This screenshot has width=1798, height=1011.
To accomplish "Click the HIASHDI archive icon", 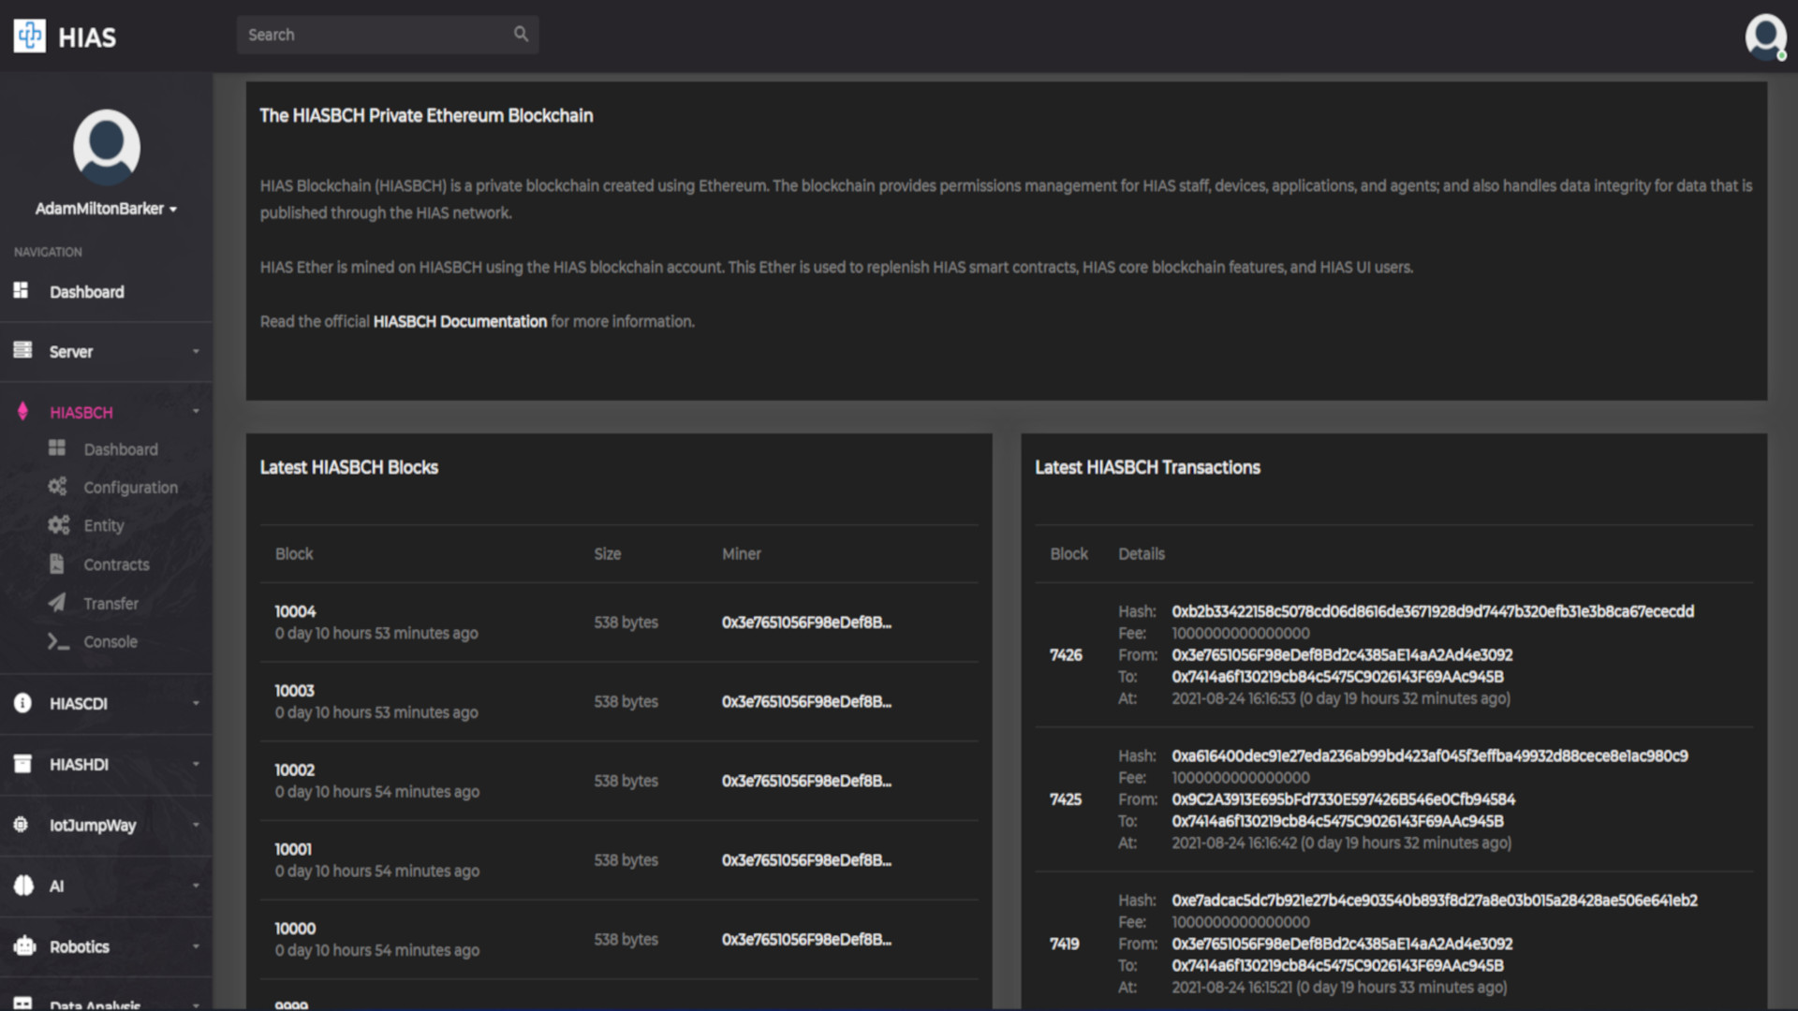I will [x=22, y=763].
